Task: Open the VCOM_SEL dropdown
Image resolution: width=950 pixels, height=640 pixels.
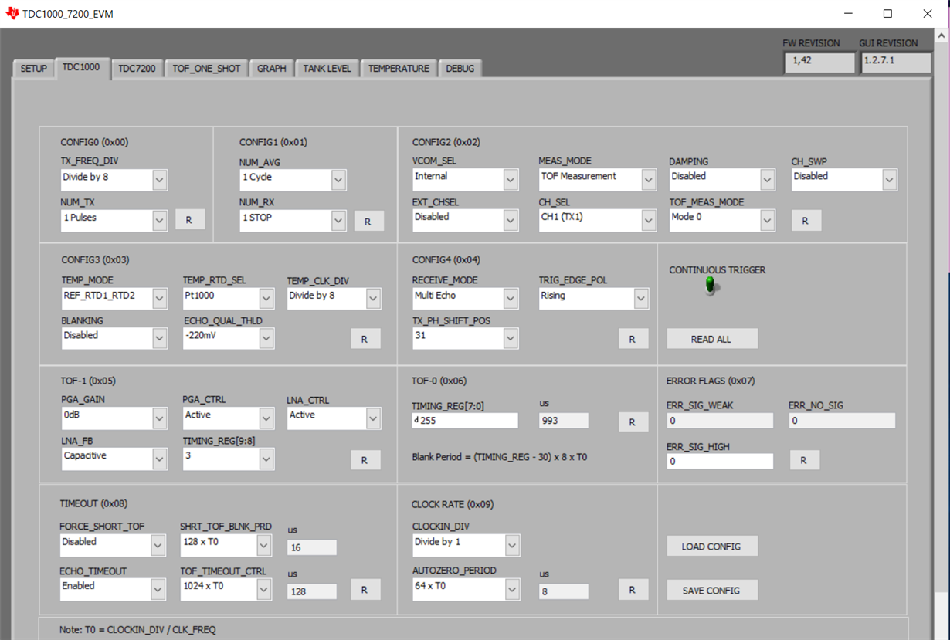Action: click(x=465, y=179)
